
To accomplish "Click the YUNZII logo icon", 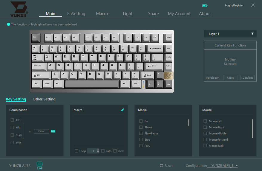I will 19,9.
